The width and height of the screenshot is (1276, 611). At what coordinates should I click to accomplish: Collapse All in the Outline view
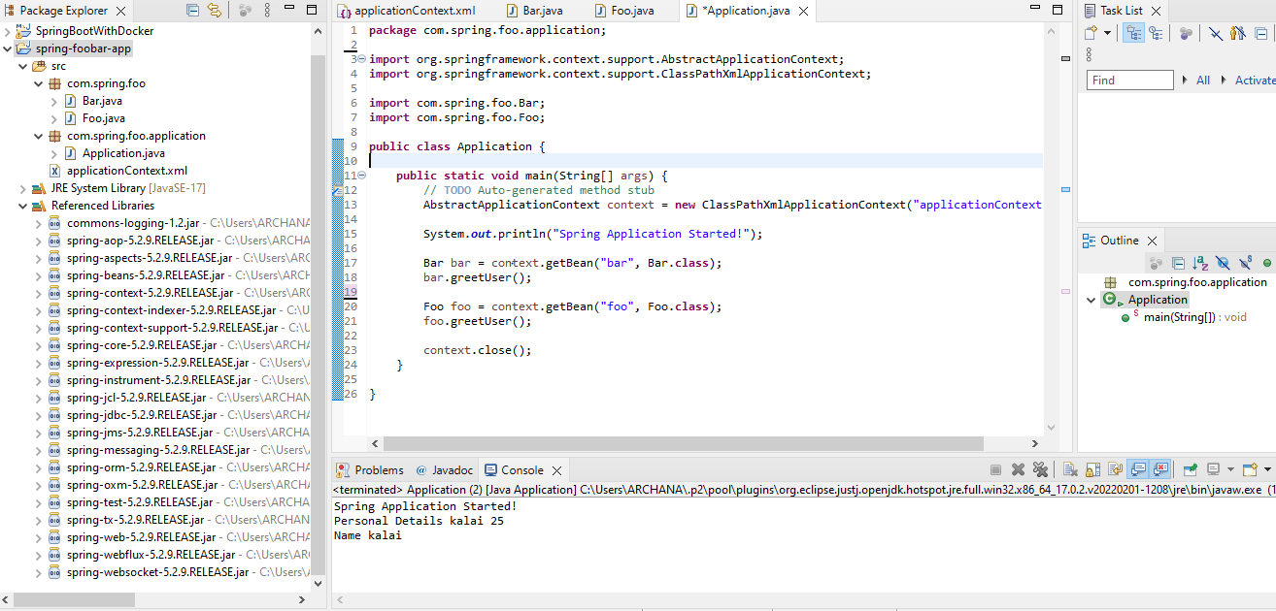[1178, 263]
